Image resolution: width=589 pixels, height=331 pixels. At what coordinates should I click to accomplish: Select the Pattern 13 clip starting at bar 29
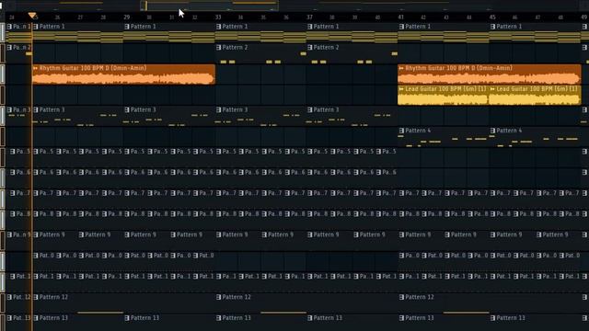169,322
